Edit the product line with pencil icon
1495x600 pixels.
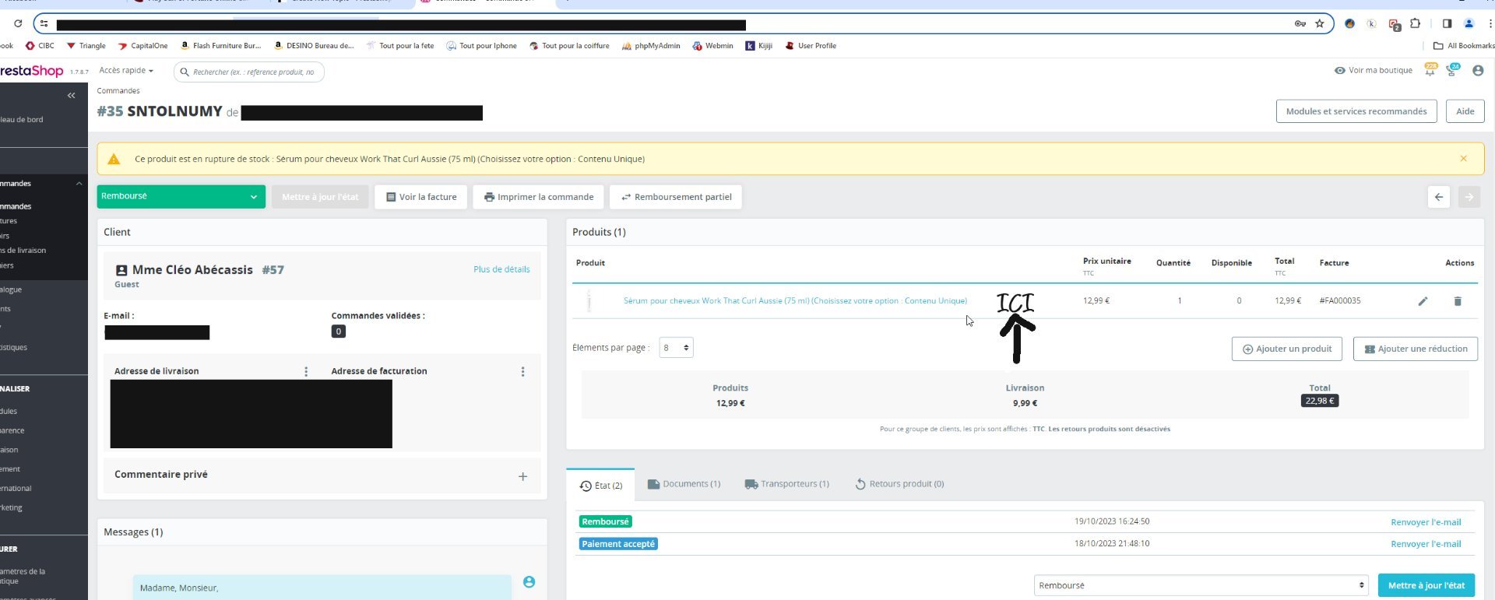1423,301
